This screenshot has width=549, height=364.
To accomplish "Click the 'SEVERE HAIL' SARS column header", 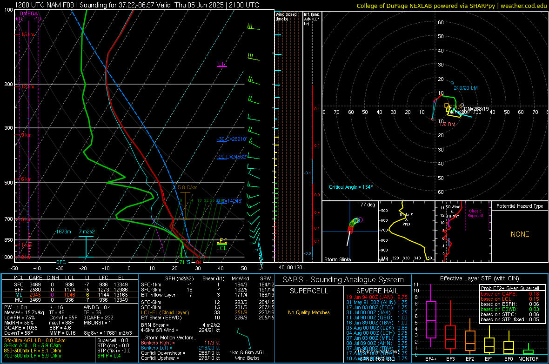I will pos(377,291).
